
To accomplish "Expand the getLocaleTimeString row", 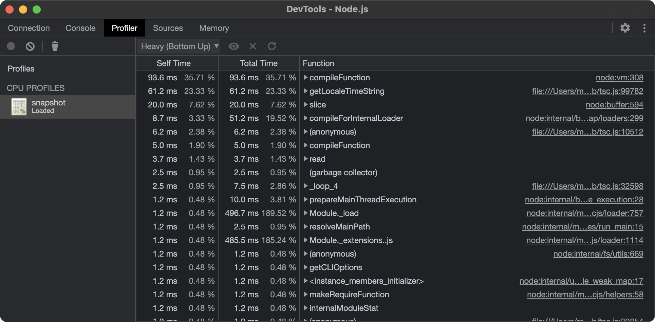I will pos(306,91).
